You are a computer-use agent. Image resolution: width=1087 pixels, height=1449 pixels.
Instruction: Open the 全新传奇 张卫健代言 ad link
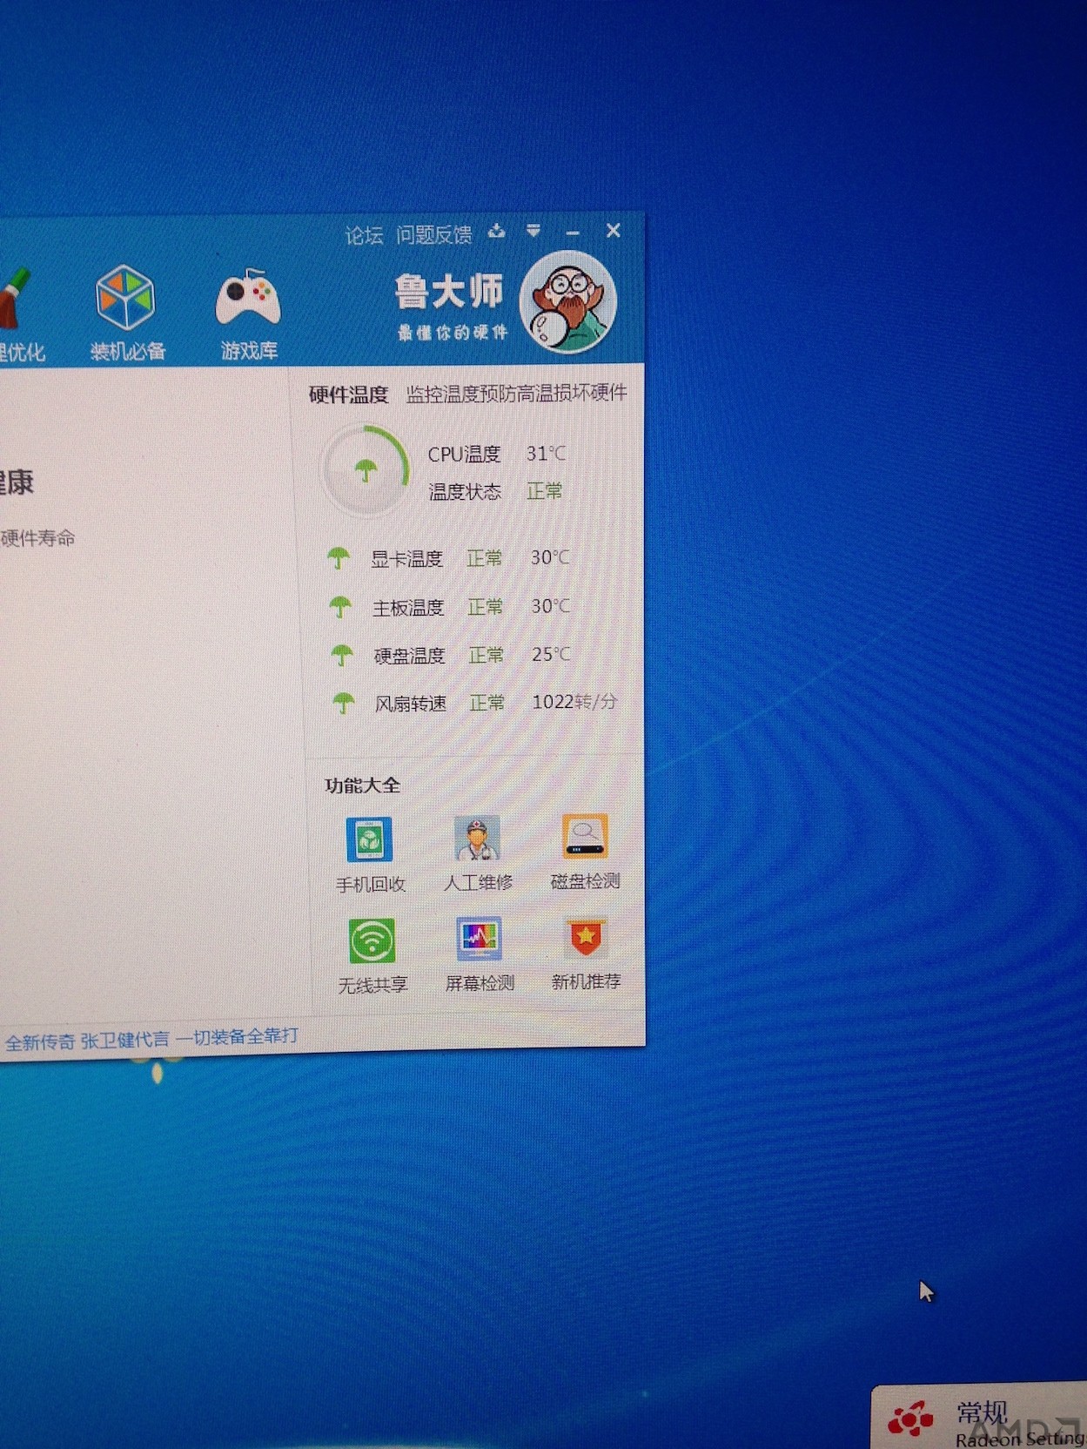(x=151, y=1039)
